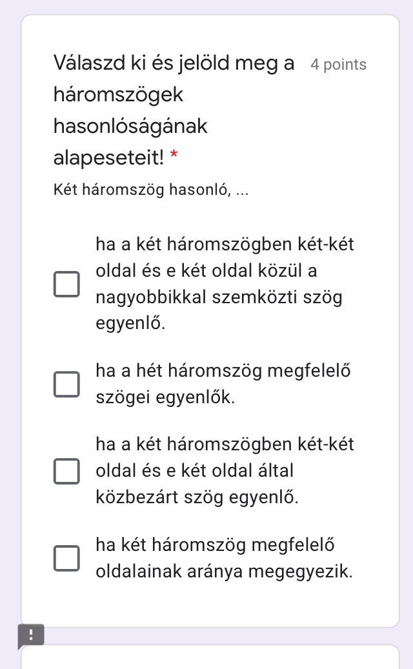This screenshot has width=413, height=669.
Task: Click the report problem exclamation icon
Action: [x=31, y=635]
